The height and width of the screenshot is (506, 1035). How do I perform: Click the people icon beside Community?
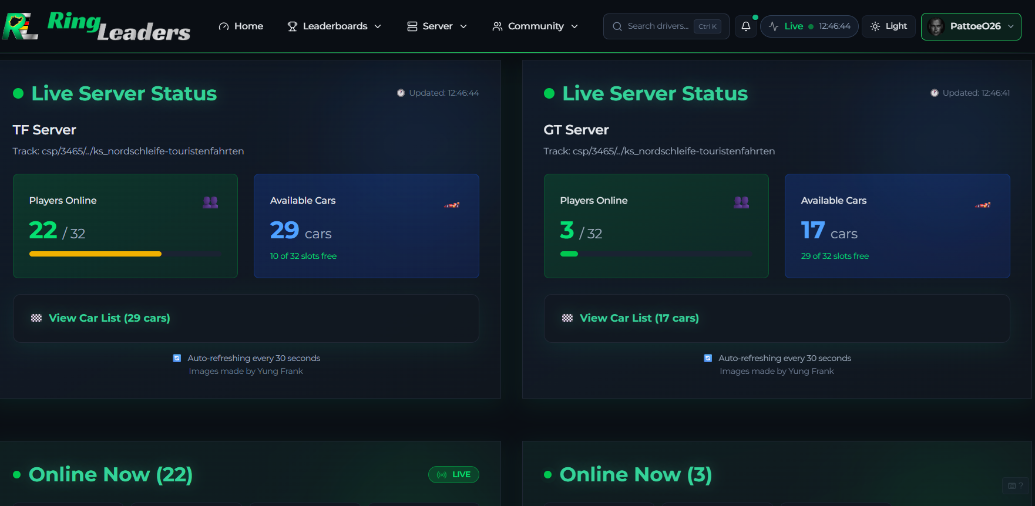(x=498, y=26)
